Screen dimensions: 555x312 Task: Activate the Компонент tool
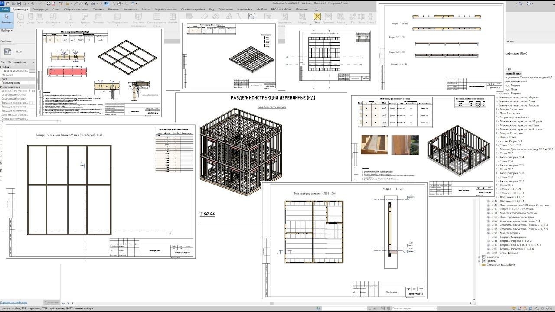pyautogui.click(x=53, y=18)
